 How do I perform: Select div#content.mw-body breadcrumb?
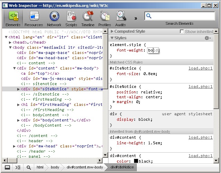pyautogui.click(x=85, y=167)
